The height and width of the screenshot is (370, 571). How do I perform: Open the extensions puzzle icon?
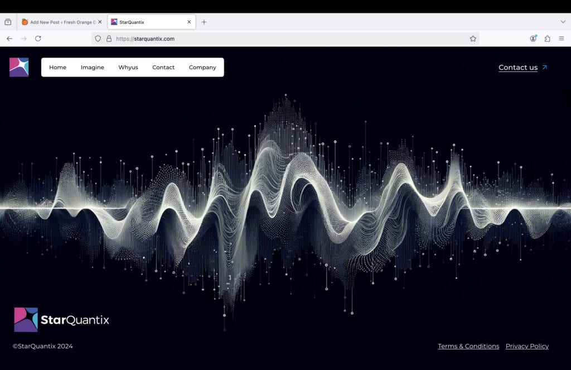click(547, 39)
